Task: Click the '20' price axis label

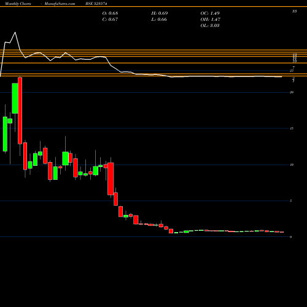Action: (x=292, y=92)
